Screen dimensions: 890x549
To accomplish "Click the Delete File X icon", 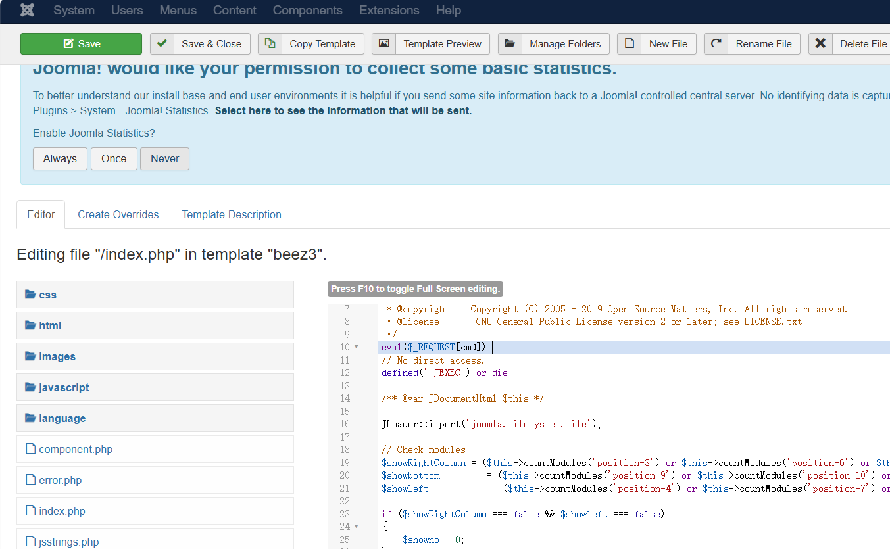I will [820, 43].
